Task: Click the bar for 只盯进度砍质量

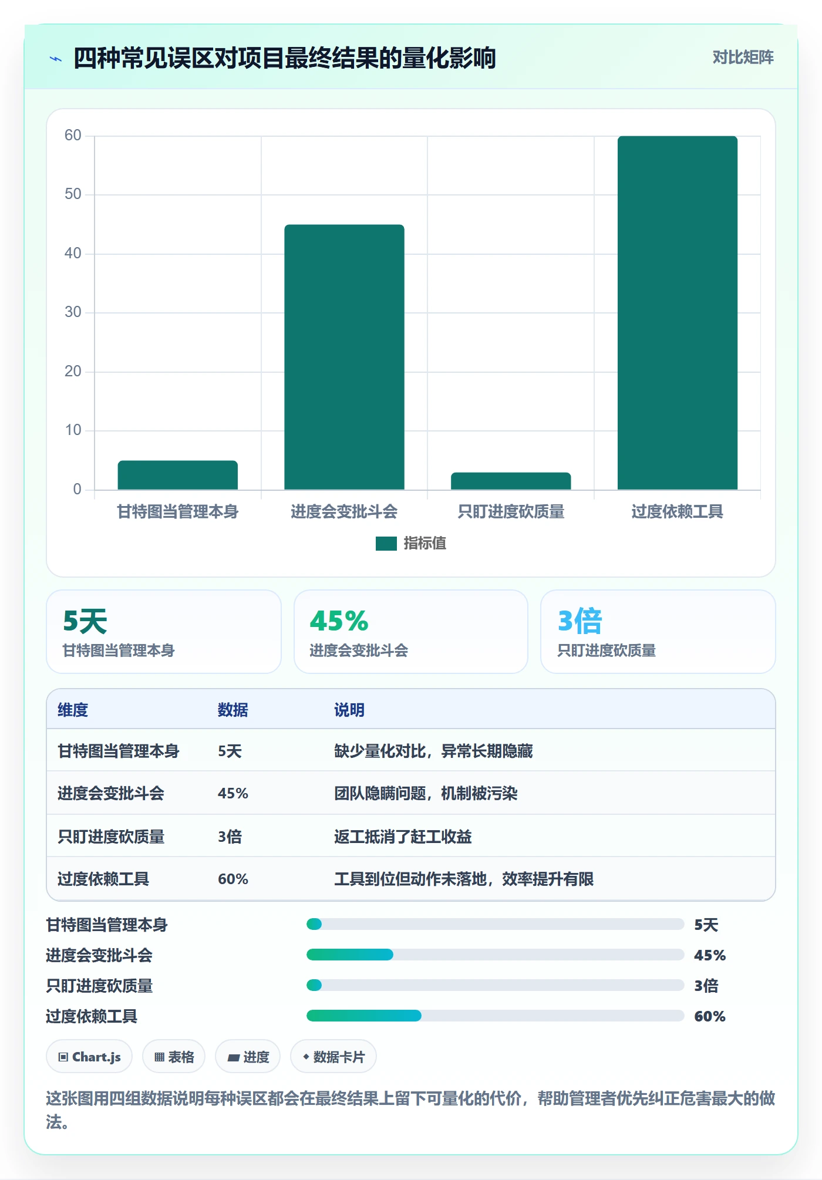Action: (x=511, y=481)
